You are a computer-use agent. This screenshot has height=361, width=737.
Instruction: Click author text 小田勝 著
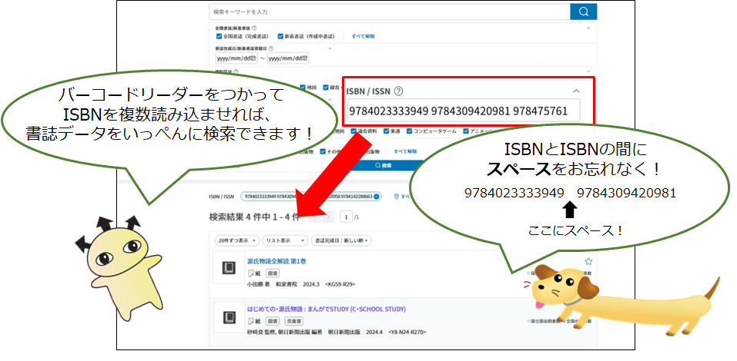click(x=259, y=284)
